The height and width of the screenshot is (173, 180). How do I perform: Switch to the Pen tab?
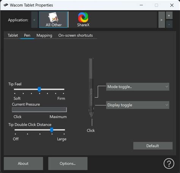pos(27,35)
